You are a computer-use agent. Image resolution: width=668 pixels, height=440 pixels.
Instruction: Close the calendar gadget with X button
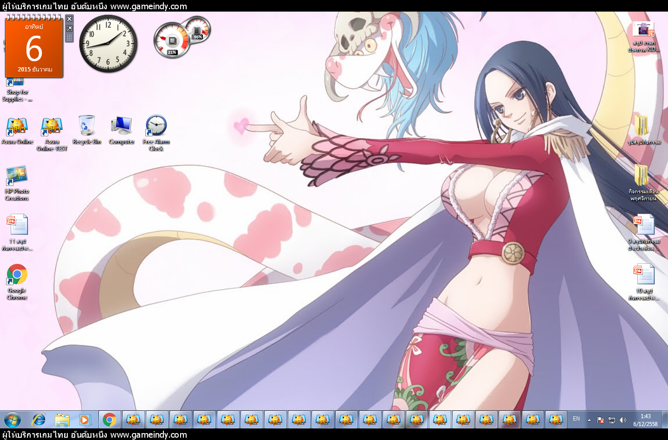(x=69, y=19)
